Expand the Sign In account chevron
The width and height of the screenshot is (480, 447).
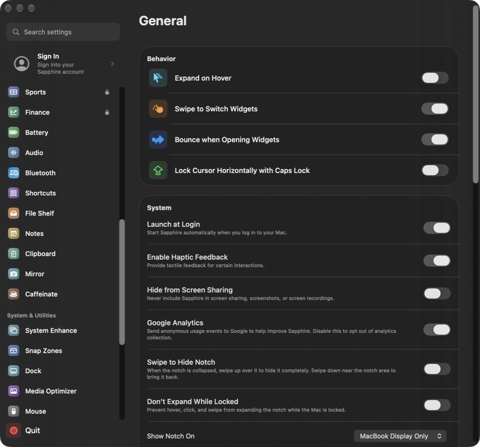112,64
